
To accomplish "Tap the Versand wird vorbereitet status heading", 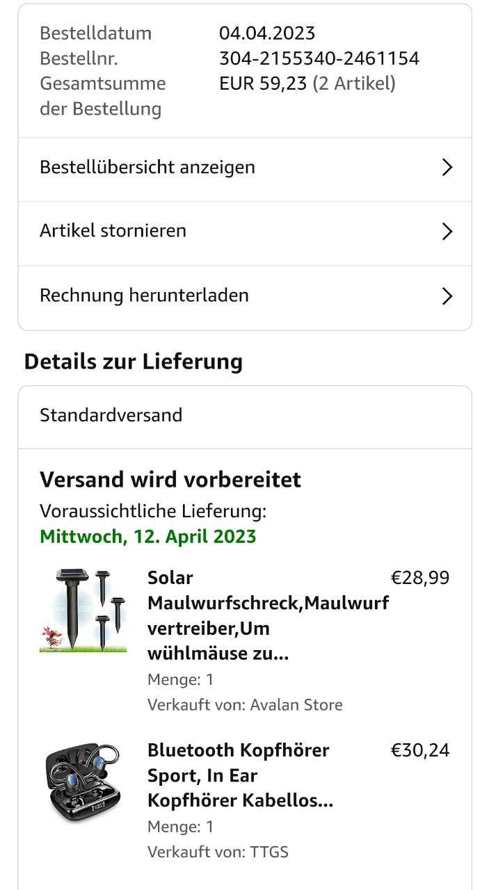I will click(x=170, y=480).
